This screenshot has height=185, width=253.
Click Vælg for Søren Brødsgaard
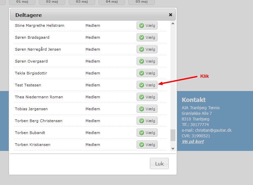click(x=147, y=37)
